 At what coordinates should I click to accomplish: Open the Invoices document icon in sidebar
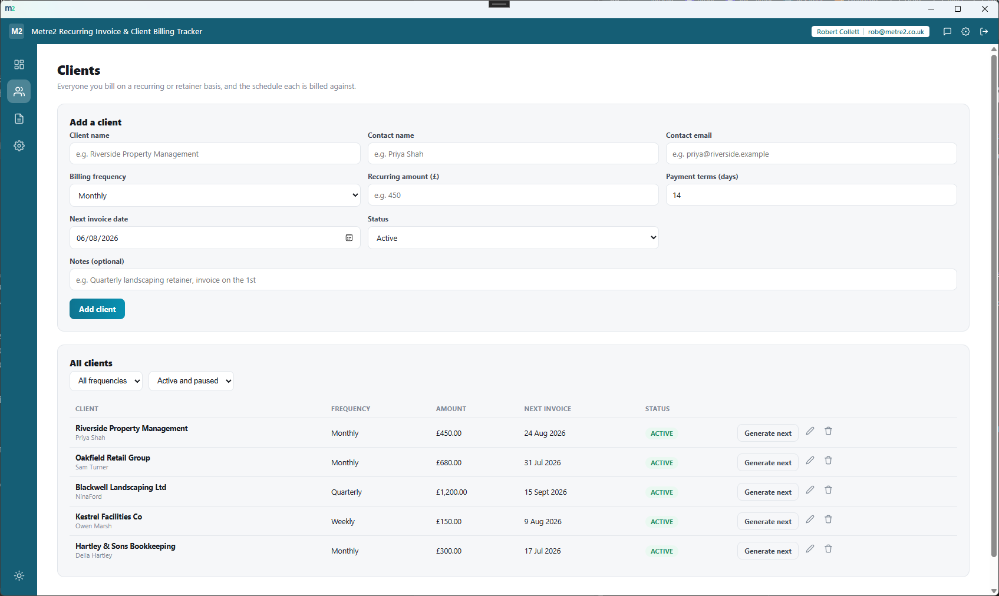point(19,118)
